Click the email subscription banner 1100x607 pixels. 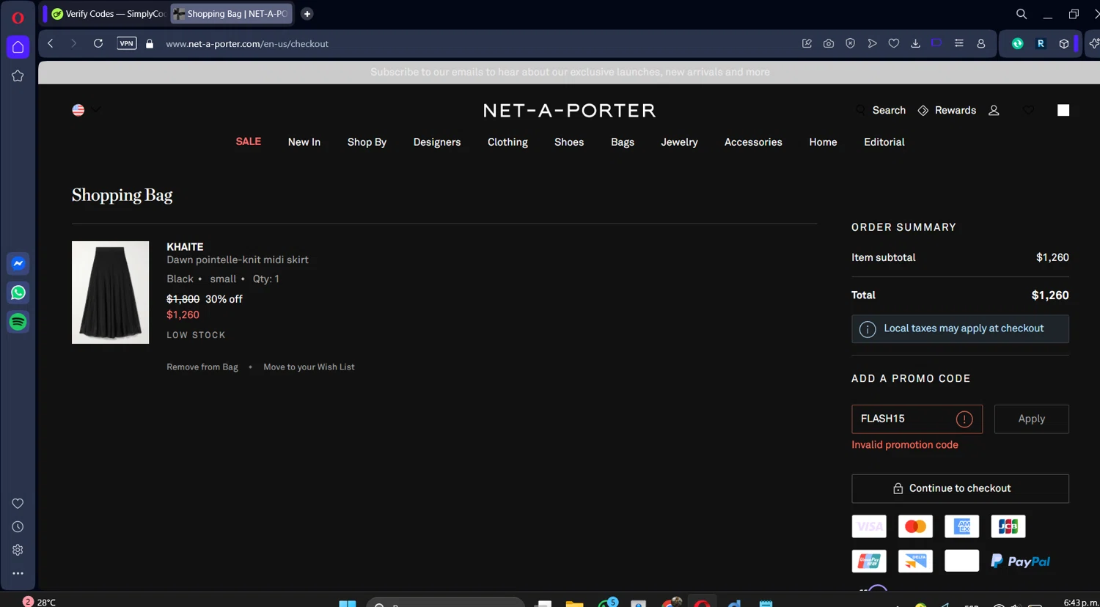(570, 72)
